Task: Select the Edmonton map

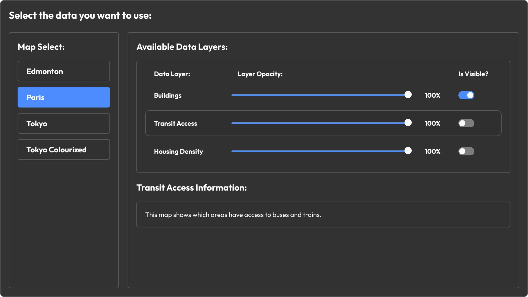Action: tap(64, 71)
